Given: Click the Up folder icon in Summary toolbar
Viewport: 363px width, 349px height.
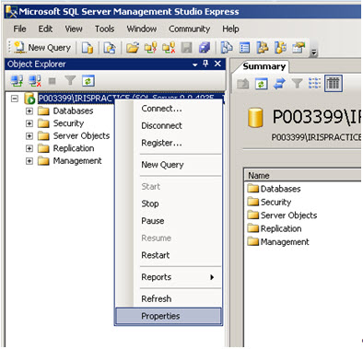Looking at the screenshot, I should [243, 84].
